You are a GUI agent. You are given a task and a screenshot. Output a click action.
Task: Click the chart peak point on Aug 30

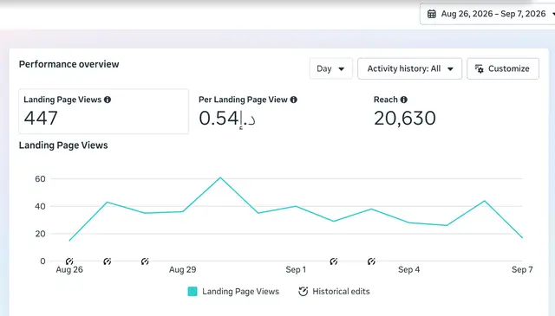point(220,177)
